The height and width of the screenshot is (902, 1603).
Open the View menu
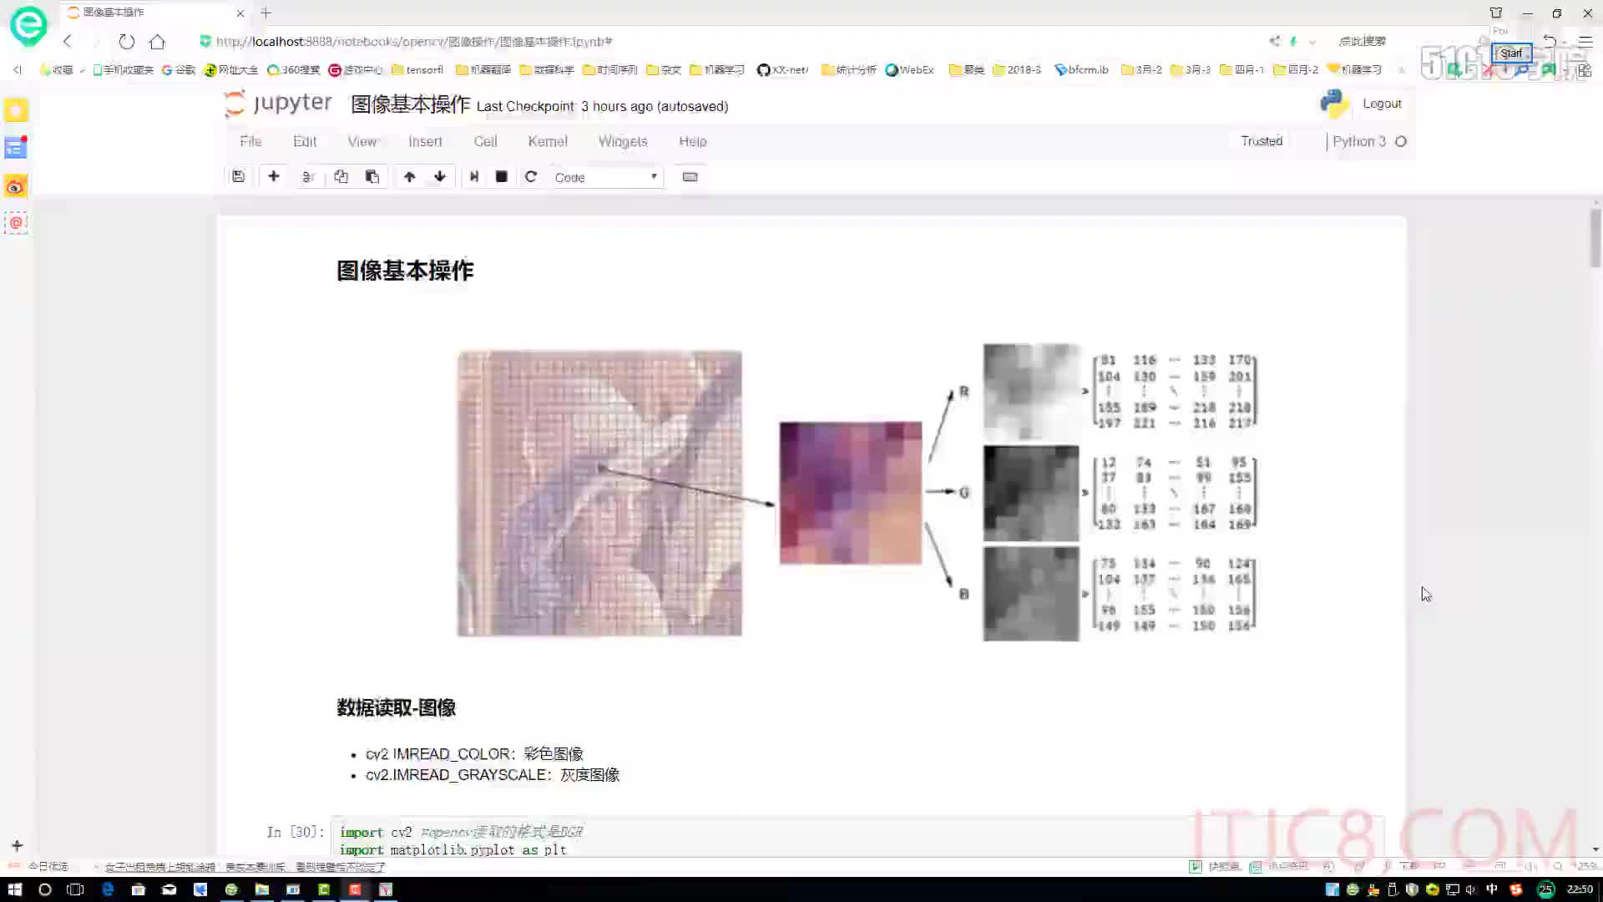coord(362,141)
